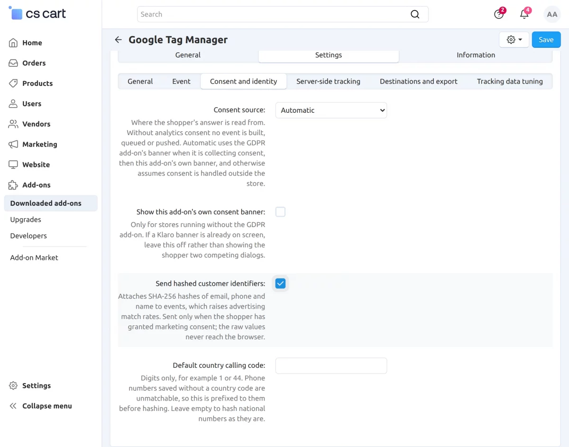Viewport: 569px width, 447px height.
Task: Open the Server-side tracking sub-tab
Action: (328, 82)
